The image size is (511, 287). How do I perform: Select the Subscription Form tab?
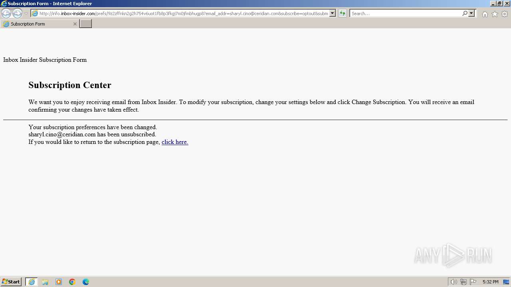tap(40, 24)
